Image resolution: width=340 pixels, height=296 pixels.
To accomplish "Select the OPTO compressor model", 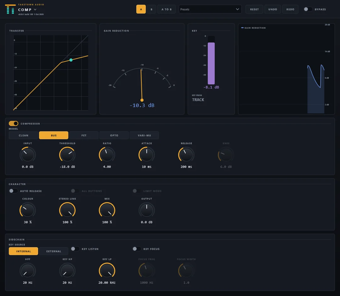I will (114, 135).
